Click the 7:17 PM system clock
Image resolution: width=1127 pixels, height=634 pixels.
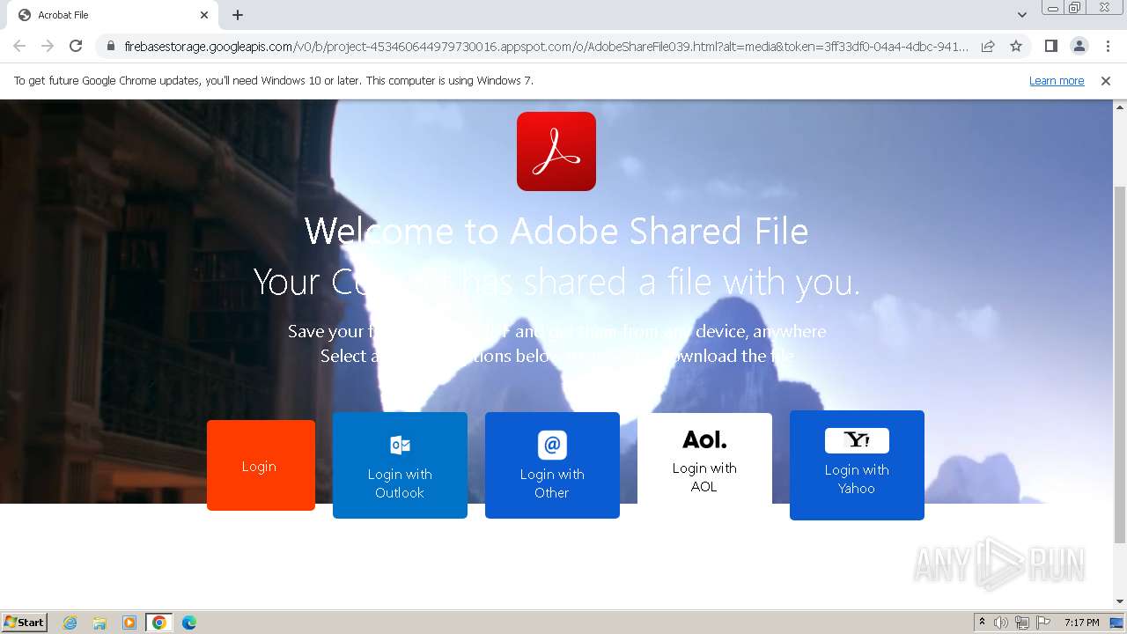click(1081, 623)
